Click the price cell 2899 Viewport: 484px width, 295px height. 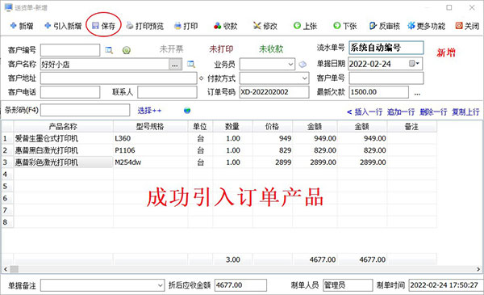tap(273, 162)
